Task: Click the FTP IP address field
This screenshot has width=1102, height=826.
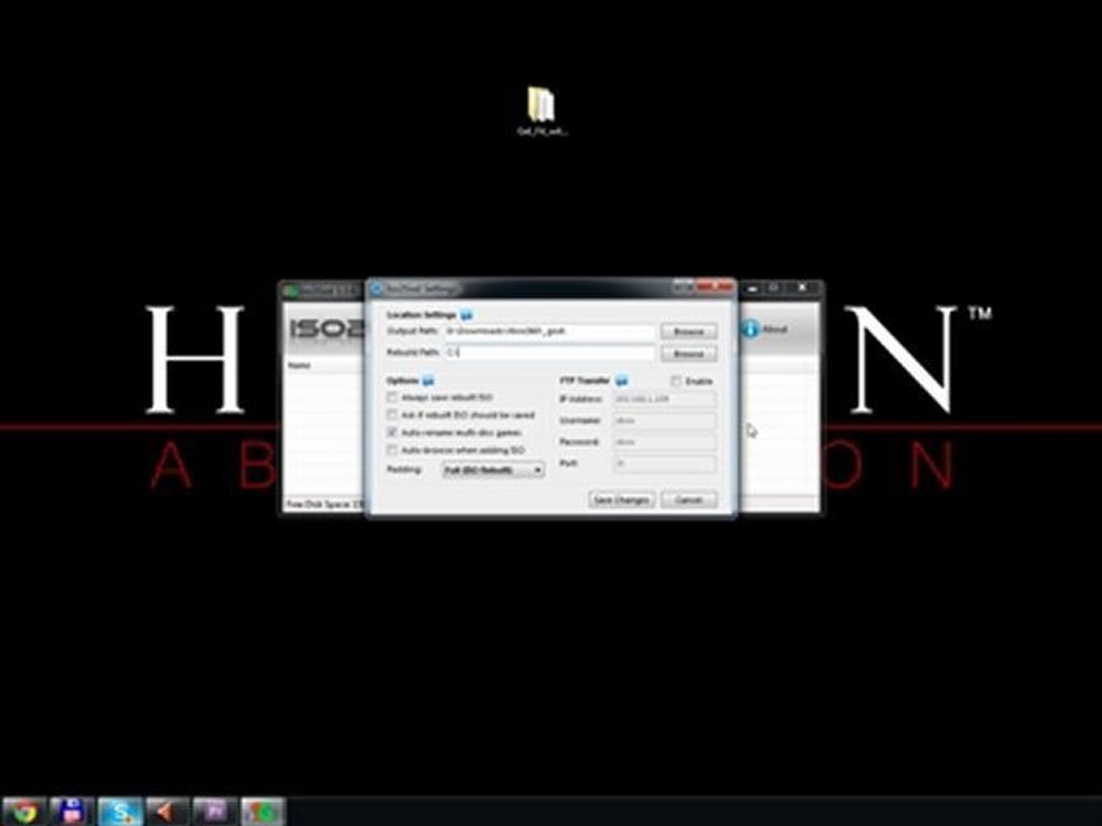Action: click(x=664, y=399)
